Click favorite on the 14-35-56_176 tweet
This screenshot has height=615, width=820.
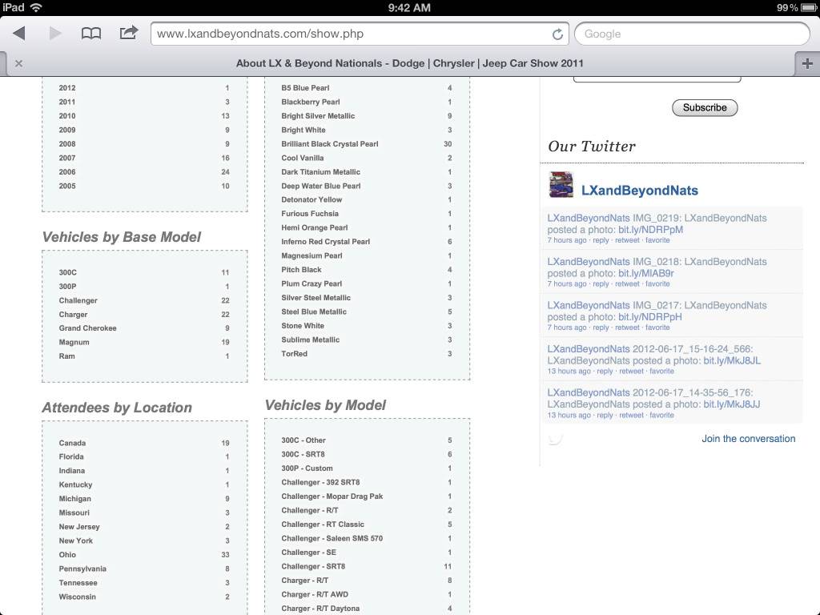pos(661,415)
